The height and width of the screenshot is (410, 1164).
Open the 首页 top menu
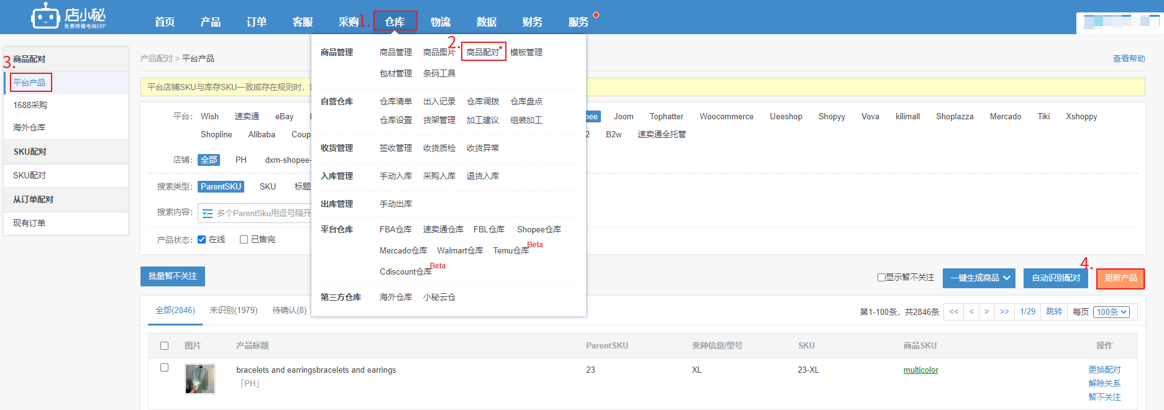click(165, 22)
